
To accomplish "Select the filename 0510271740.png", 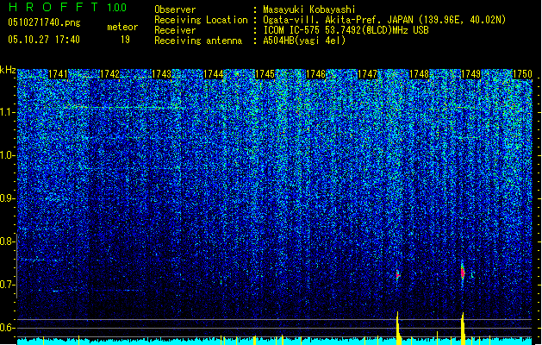I will point(44,22).
